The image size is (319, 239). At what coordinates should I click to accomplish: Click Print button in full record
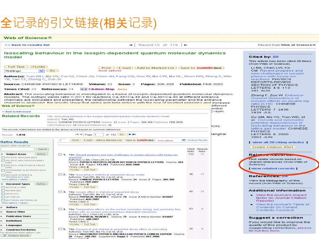coord(107,68)
